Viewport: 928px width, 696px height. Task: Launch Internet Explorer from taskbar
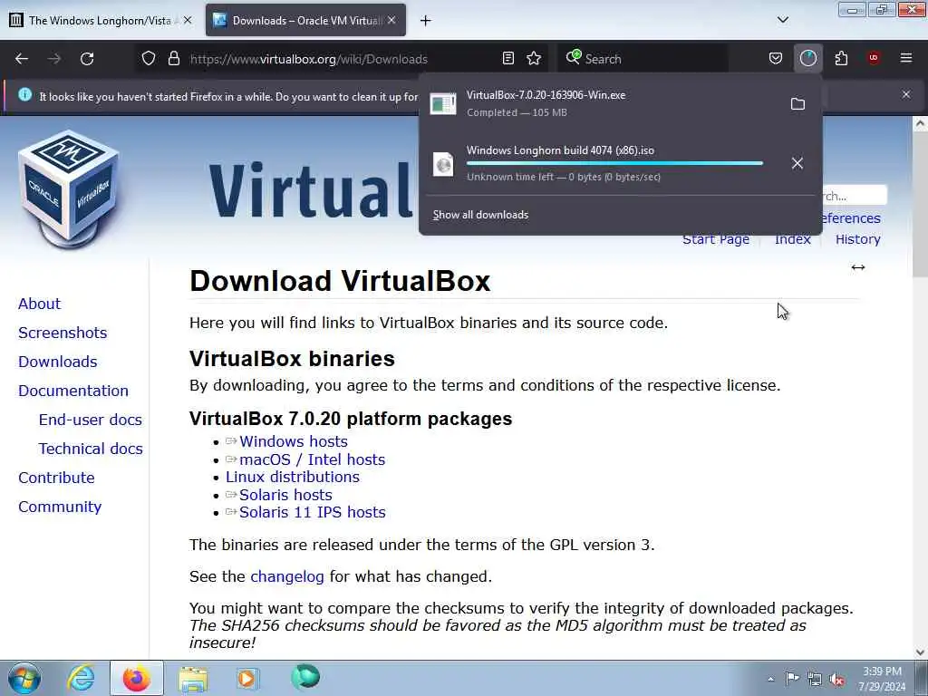[x=81, y=678]
